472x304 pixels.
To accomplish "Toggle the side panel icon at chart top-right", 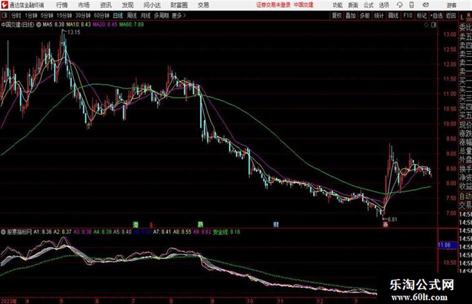I will (434, 25).
